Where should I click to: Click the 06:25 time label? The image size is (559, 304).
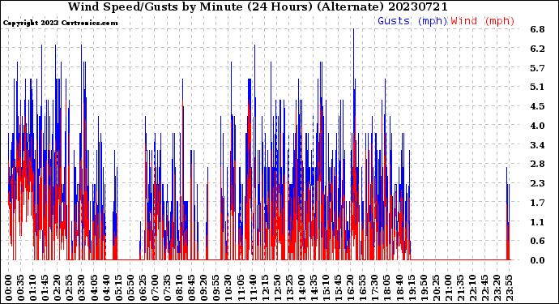143,288
